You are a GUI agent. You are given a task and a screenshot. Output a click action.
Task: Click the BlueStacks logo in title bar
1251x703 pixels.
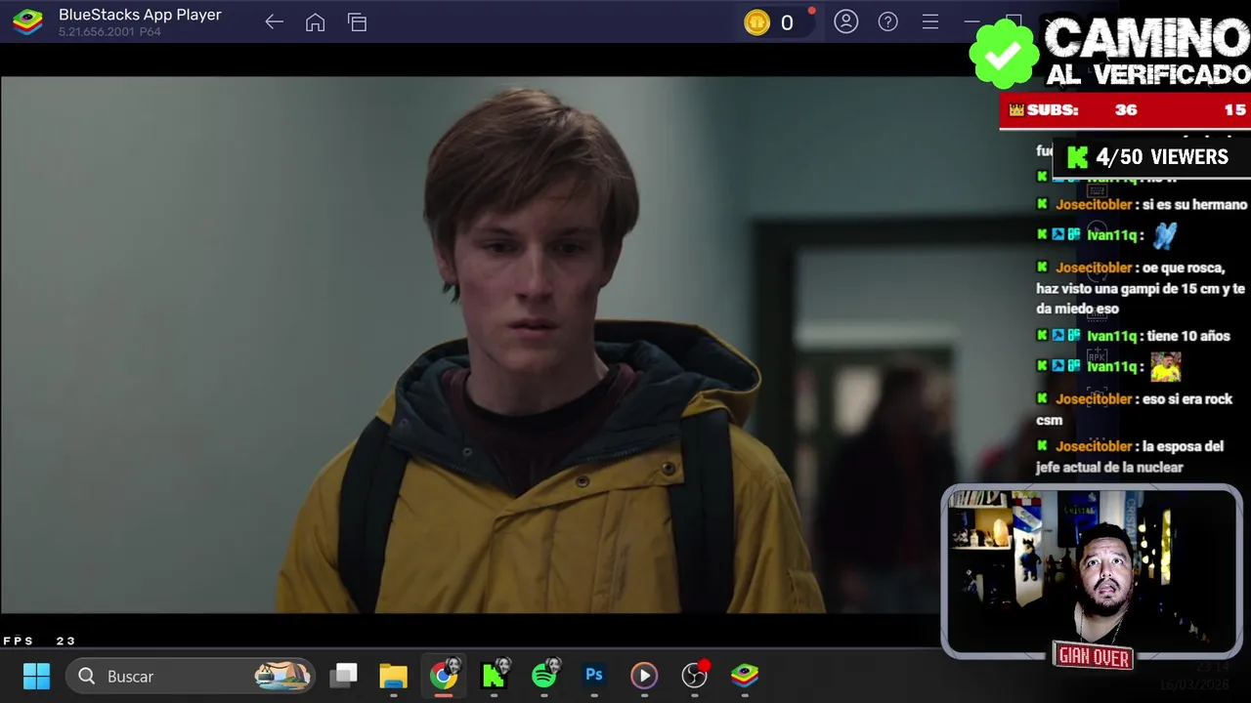click(27, 21)
